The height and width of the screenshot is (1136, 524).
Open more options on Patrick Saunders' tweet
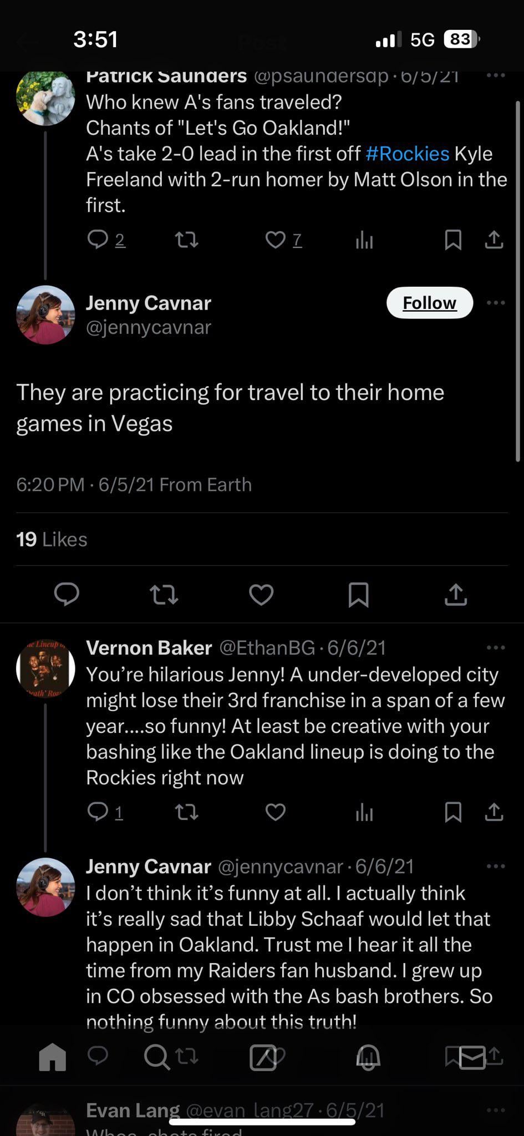[x=495, y=75]
